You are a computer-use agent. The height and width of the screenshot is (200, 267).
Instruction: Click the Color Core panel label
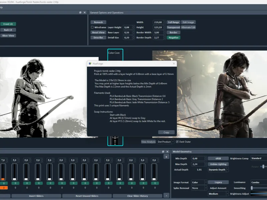pyautogui.click(x=114, y=53)
